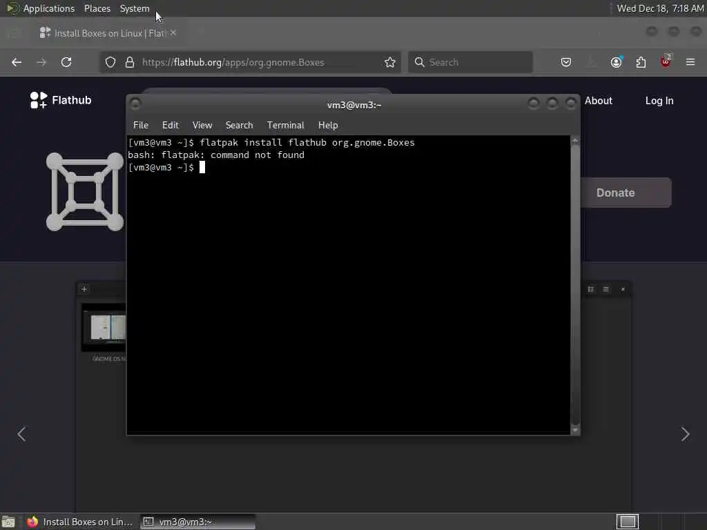Click the workspace switcher in bottom panel
This screenshot has height=530, width=707.
point(628,522)
